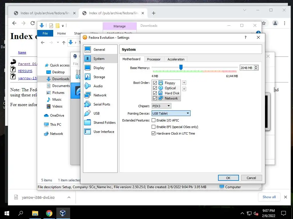The height and width of the screenshot is (219, 293).
Task: Open the Network settings category
Action: (100, 95)
